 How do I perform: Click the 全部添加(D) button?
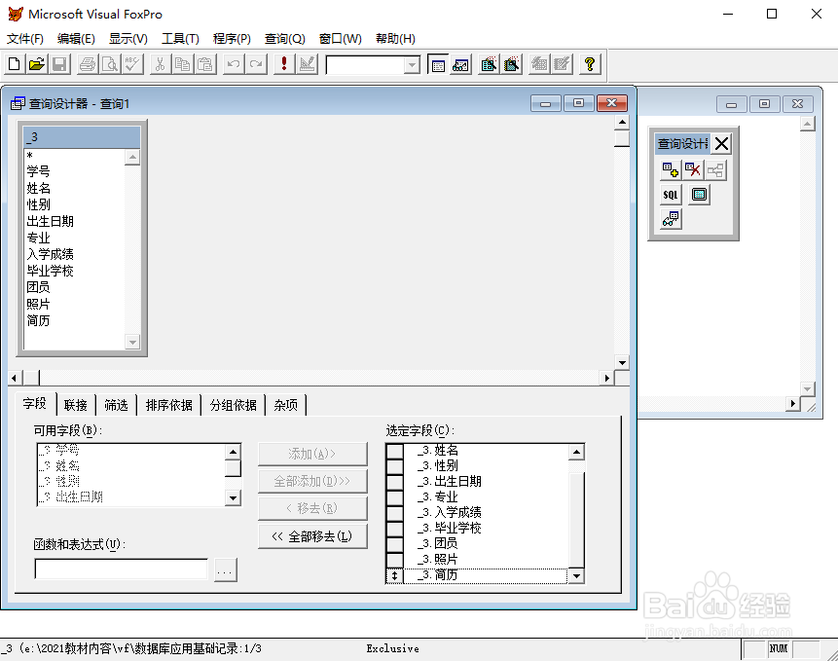tap(312, 482)
